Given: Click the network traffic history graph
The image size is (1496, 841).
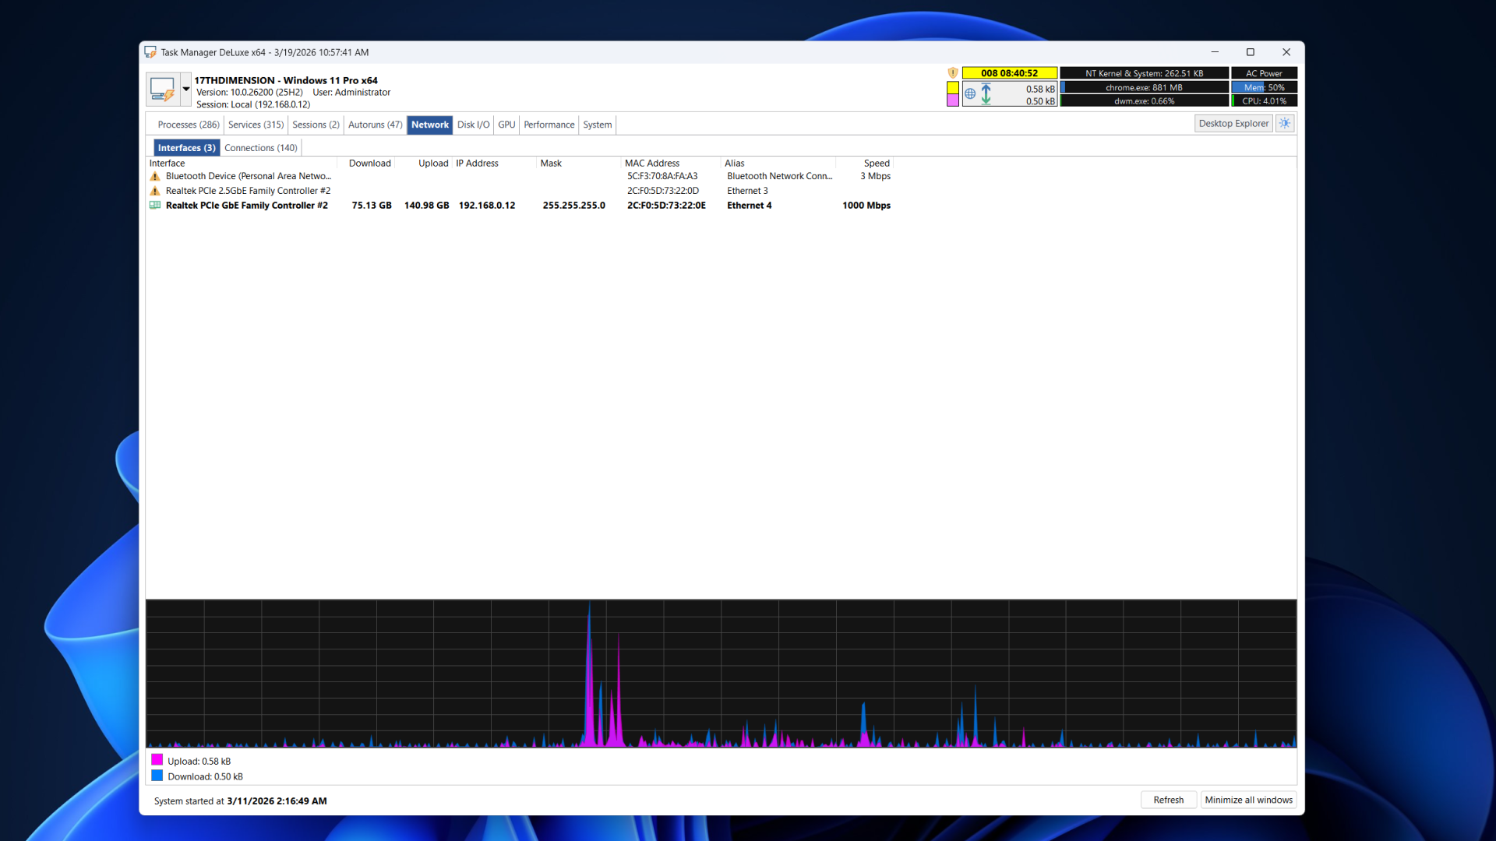Looking at the screenshot, I should (x=721, y=674).
